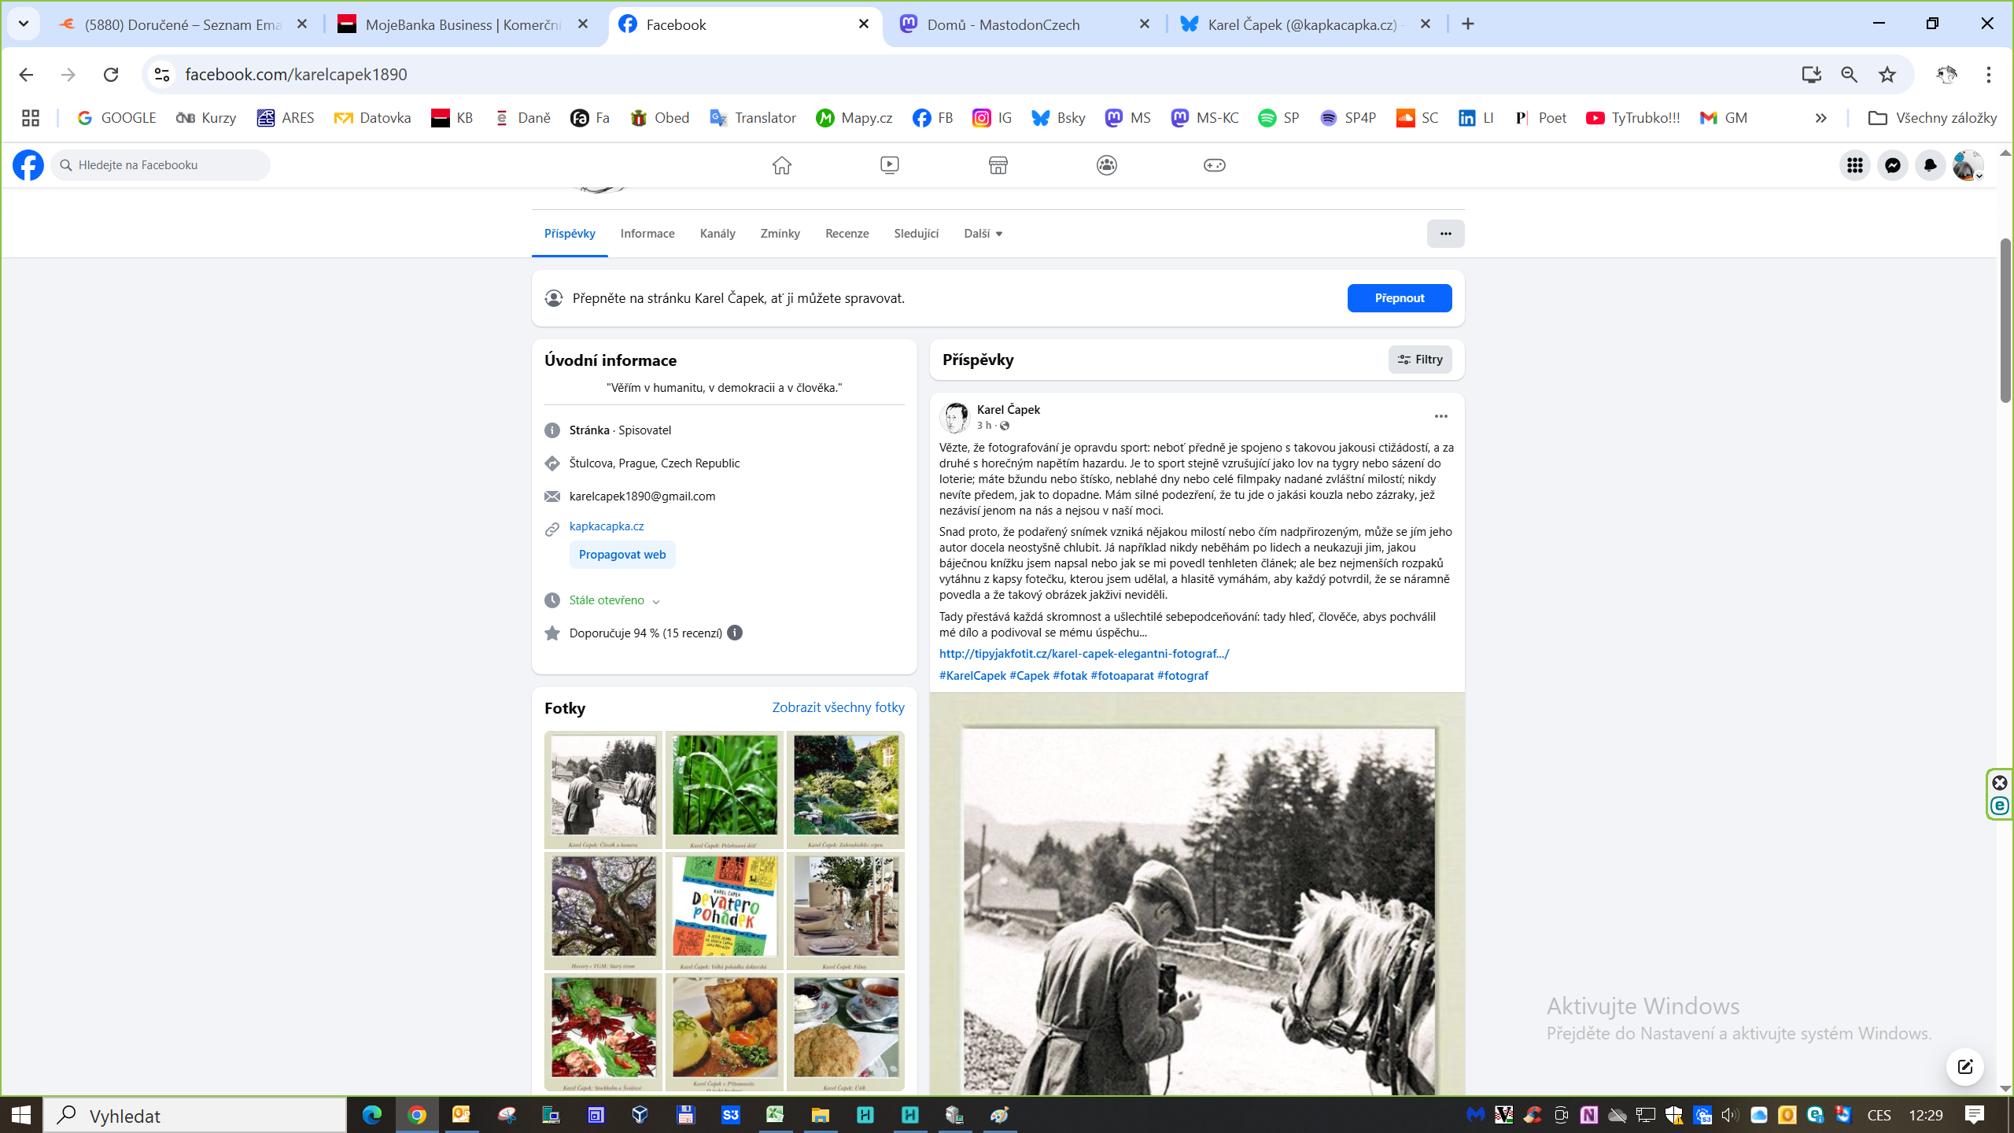Switch to the Recenze tab
The height and width of the screenshot is (1133, 2014).
click(847, 234)
